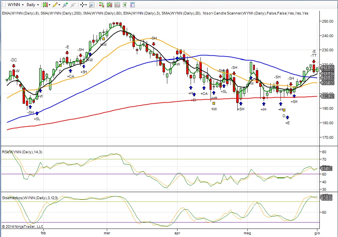Click the 90.61 Stochastics value marker
Image resolution: width=338 pixels, height=237 pixels.
tap(327, 198)
